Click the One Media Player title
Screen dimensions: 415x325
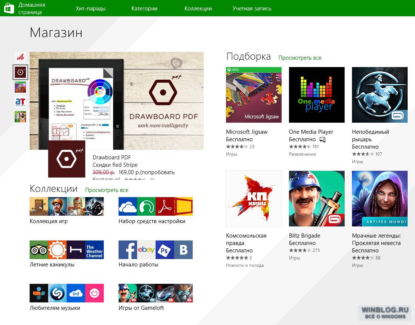[x=311, y=132]
